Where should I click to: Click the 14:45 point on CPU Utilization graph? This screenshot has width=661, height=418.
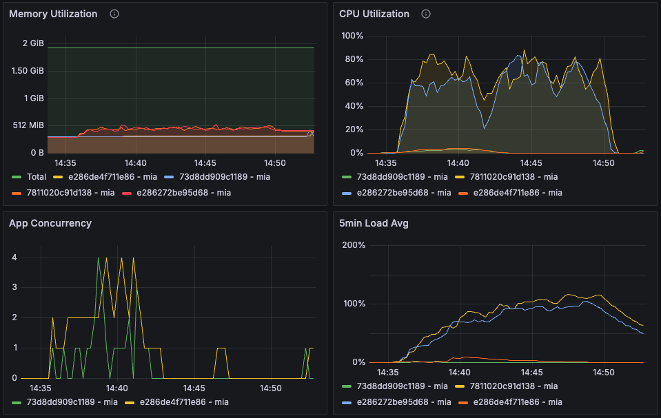pos(530,103)
